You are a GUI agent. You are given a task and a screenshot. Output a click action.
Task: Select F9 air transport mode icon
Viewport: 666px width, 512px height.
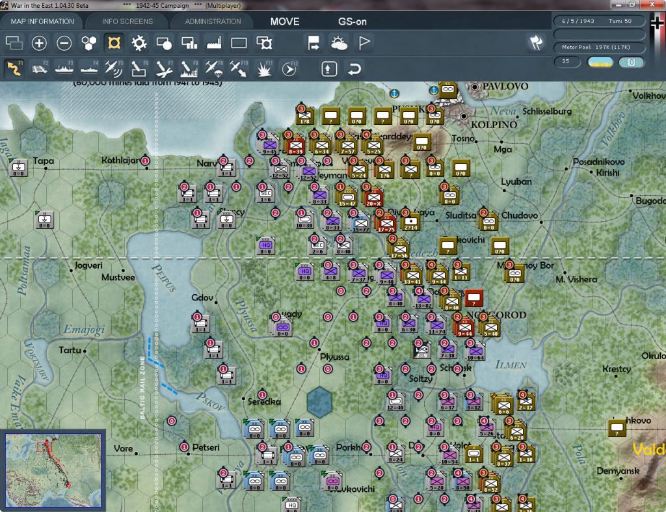tap(213, 68)
